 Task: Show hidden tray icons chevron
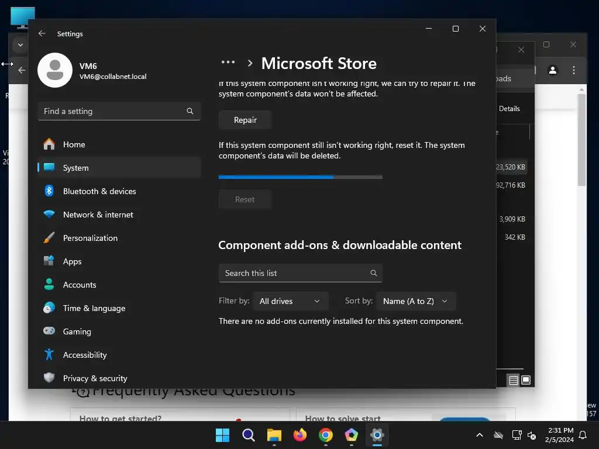[x=480, y=435]
